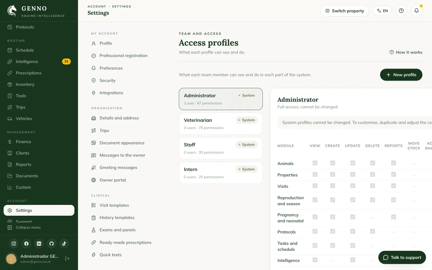Open Schedule in the sidebar
Image resolution: width=432 pixels, height=270 pixels.
point(39,50)
